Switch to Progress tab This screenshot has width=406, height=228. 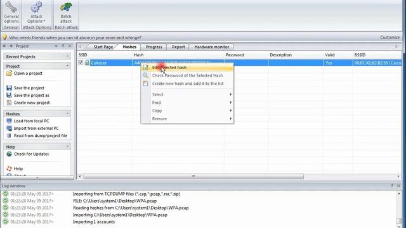coord(154,47)
